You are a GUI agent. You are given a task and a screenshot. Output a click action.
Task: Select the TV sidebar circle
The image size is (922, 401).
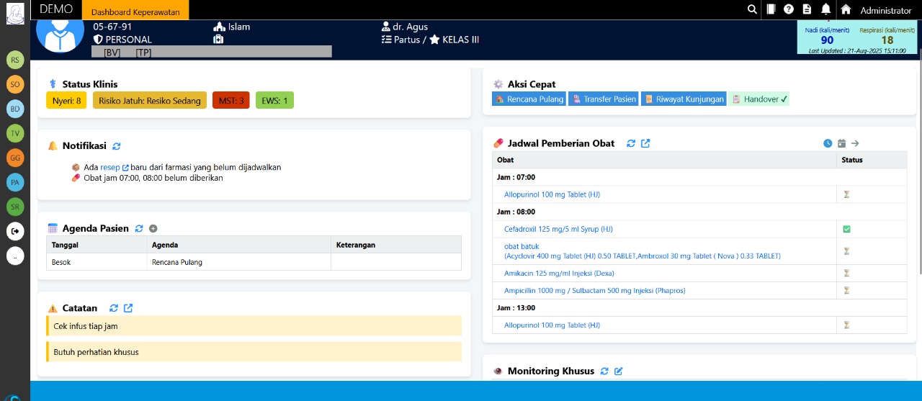[15, 134]
